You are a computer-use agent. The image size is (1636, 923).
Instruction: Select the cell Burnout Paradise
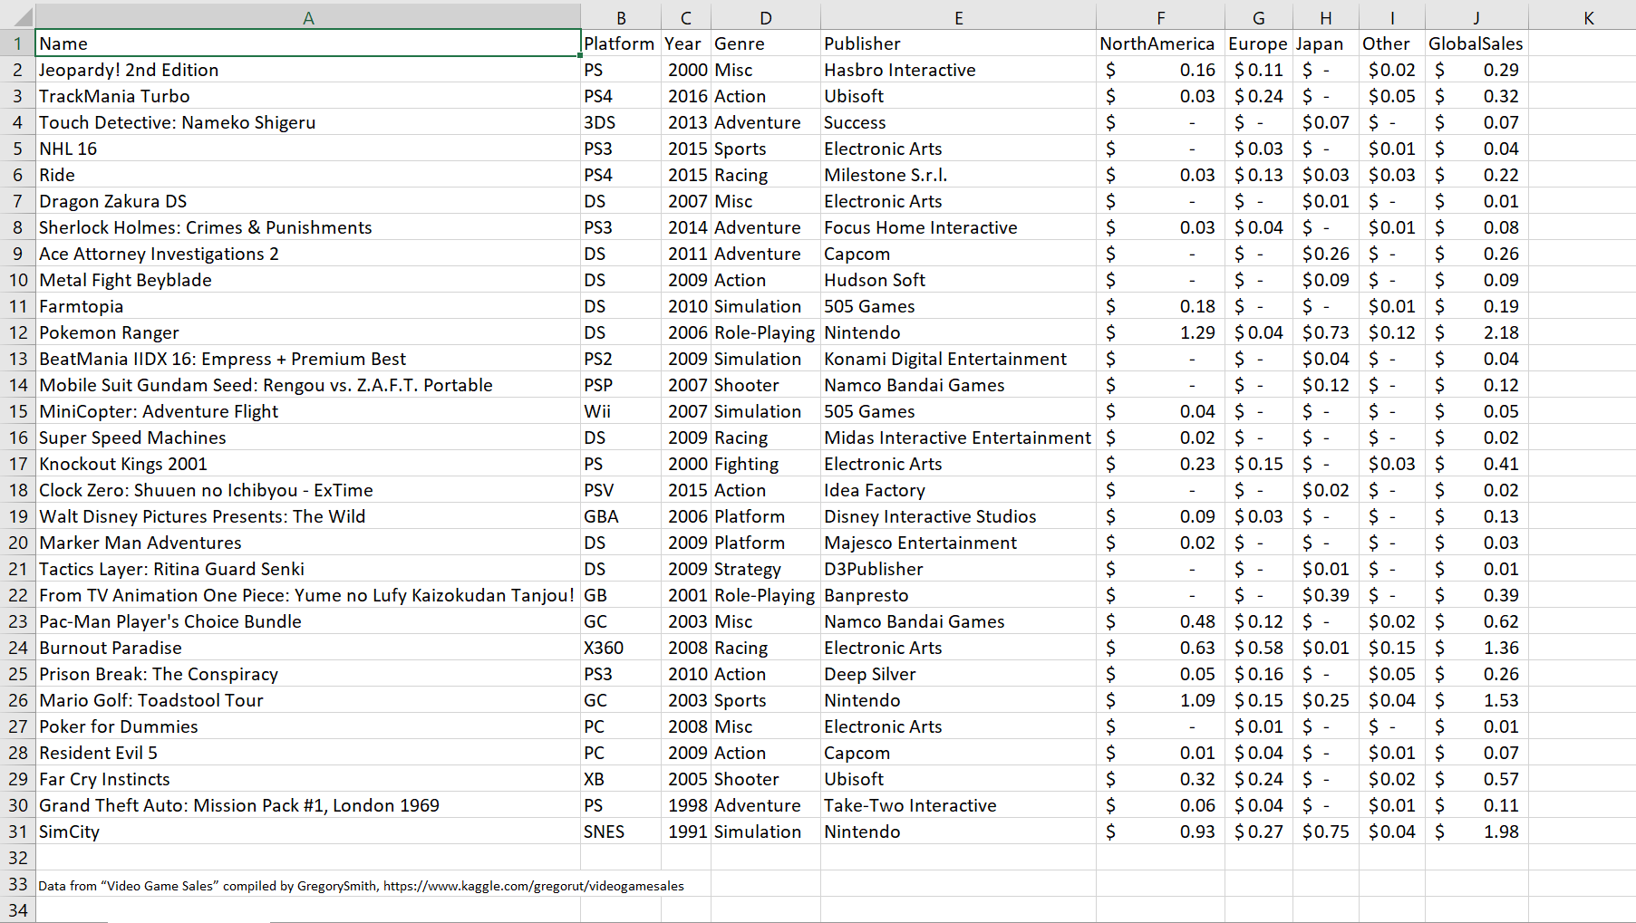pyautogui.click(x=308, y=648)
